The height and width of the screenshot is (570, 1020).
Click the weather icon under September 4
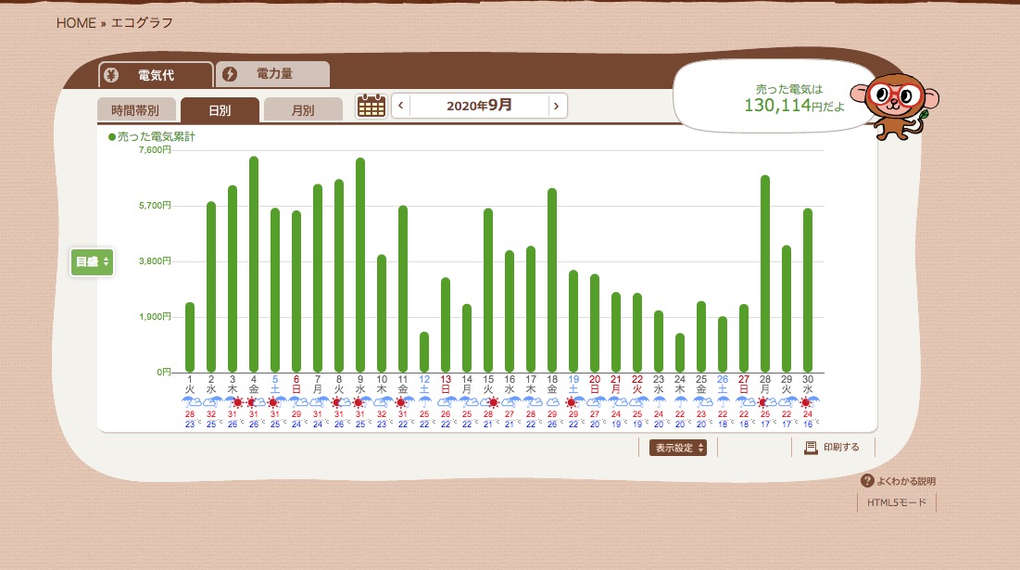point(254,402)
